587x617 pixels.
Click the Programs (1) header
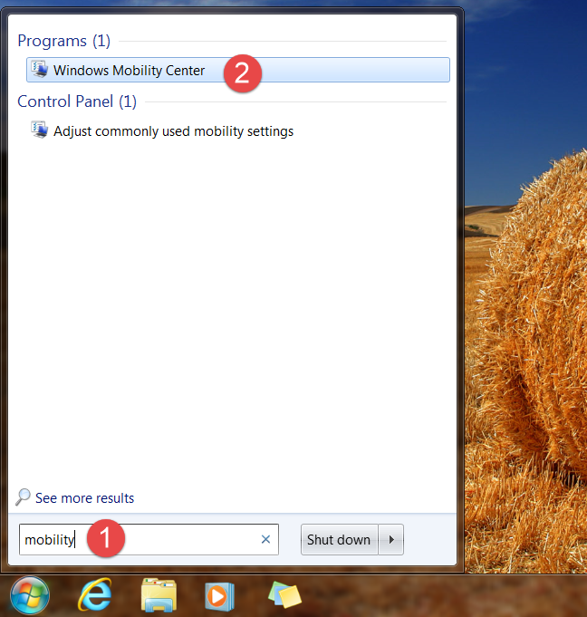click(64, 41)
